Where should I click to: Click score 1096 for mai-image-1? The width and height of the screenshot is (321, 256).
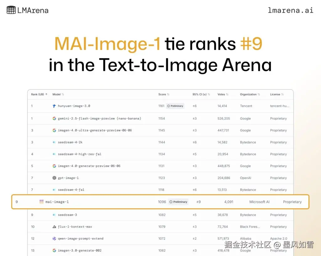pos(162,202)
